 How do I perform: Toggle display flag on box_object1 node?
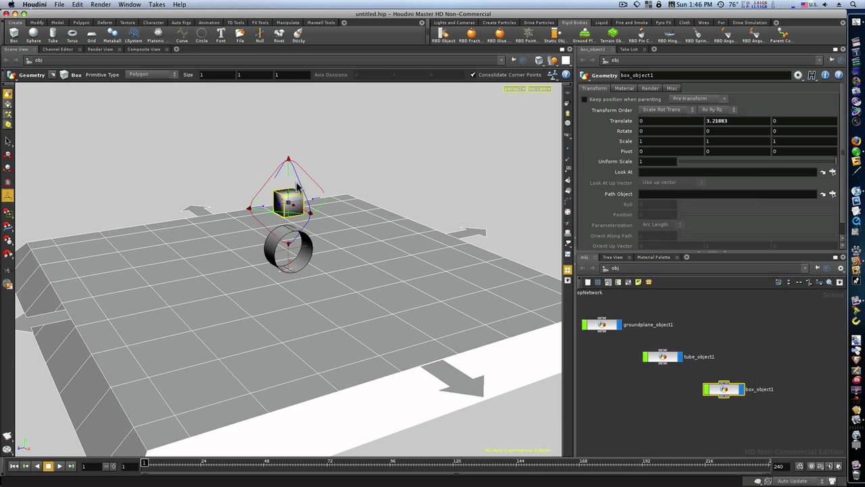pyautogui.click(x=741, y=390)
